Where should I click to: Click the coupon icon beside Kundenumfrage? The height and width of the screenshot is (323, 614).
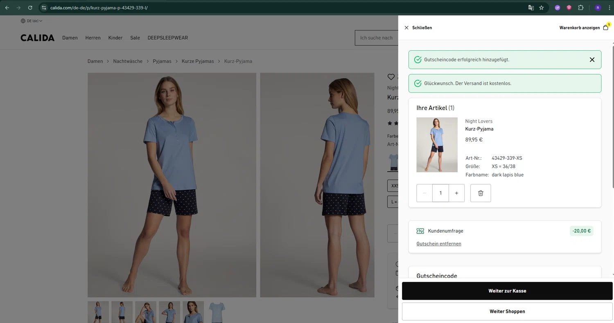[x=420, y=231]
